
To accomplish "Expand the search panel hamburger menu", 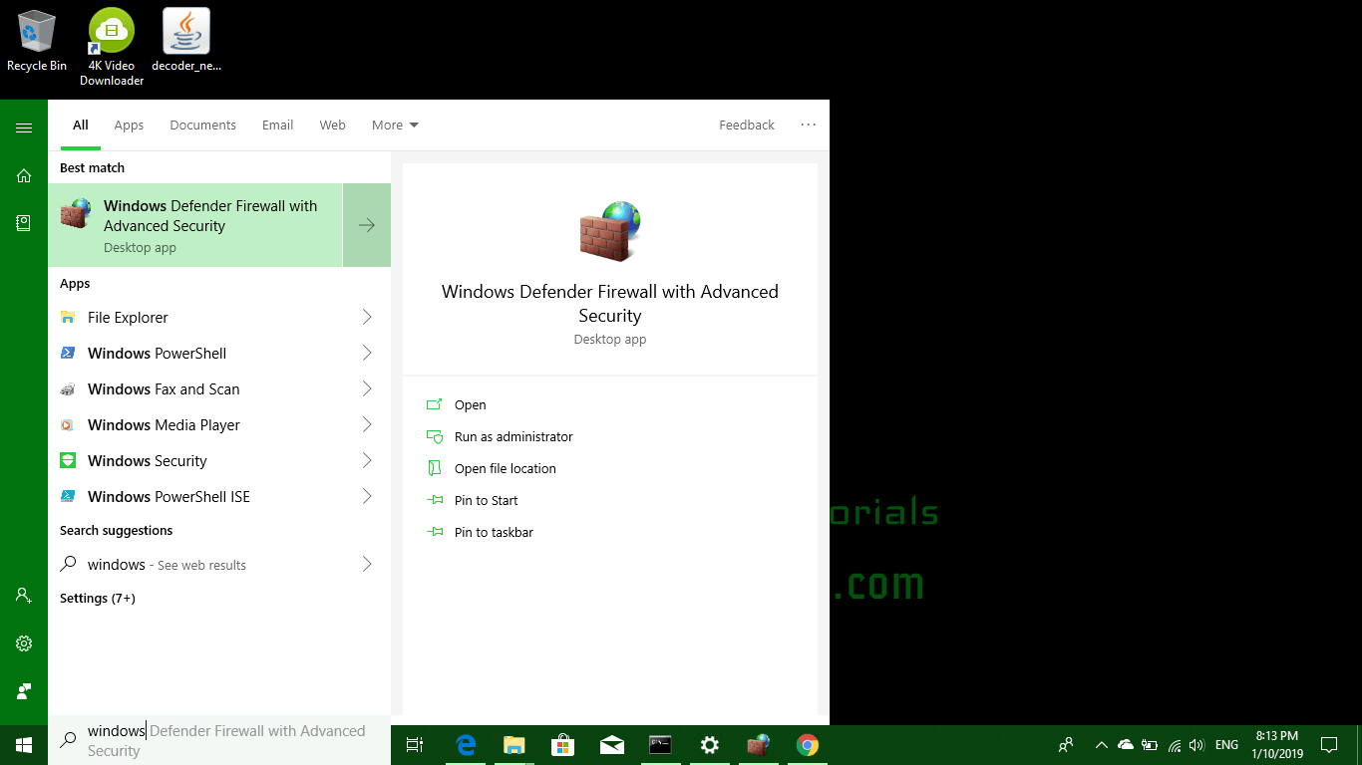I will [x=24, y=127].
